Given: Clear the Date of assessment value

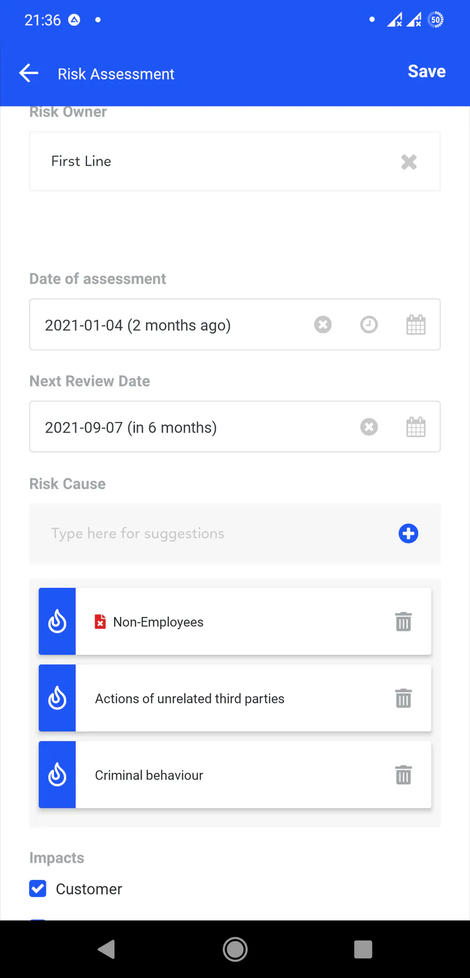Looking at the screenshot, I should click(323, 324).
